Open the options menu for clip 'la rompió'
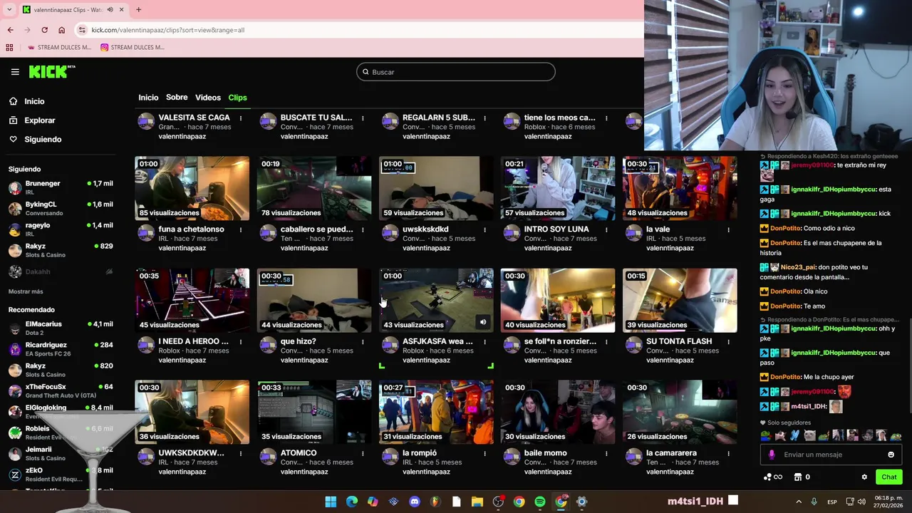This screenshot has height=513, width=912. click(484, 453)
